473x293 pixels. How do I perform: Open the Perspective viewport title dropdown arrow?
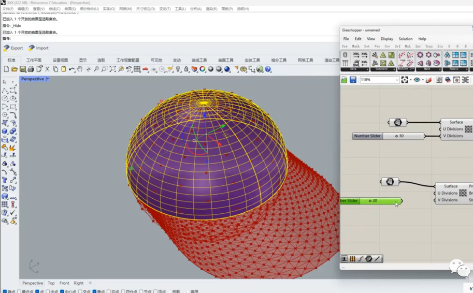(48, 79)
